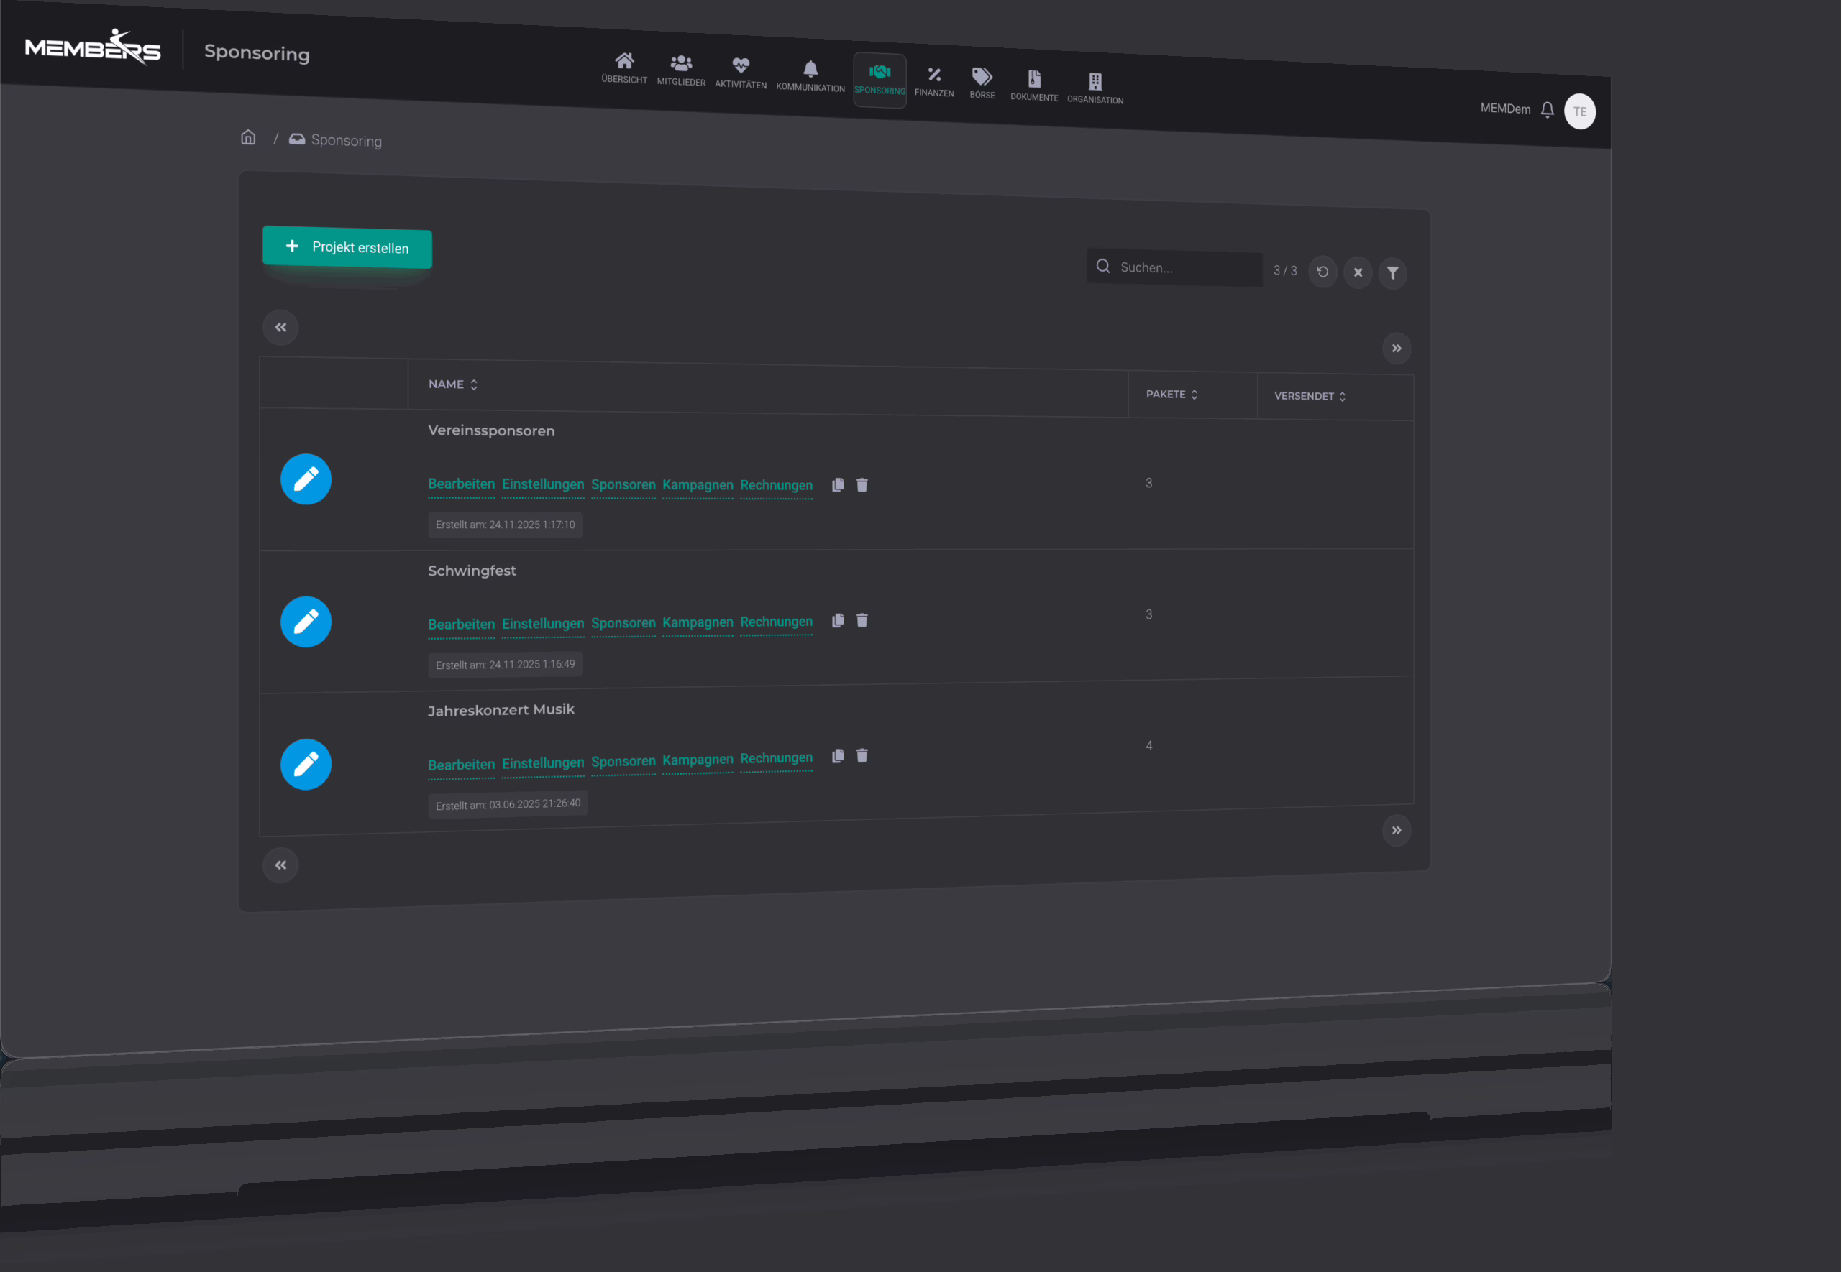1841x1272 pixels.
Task: Open Einstellungen link for Vereinssponsoren
Action: [x=542, y=484]
